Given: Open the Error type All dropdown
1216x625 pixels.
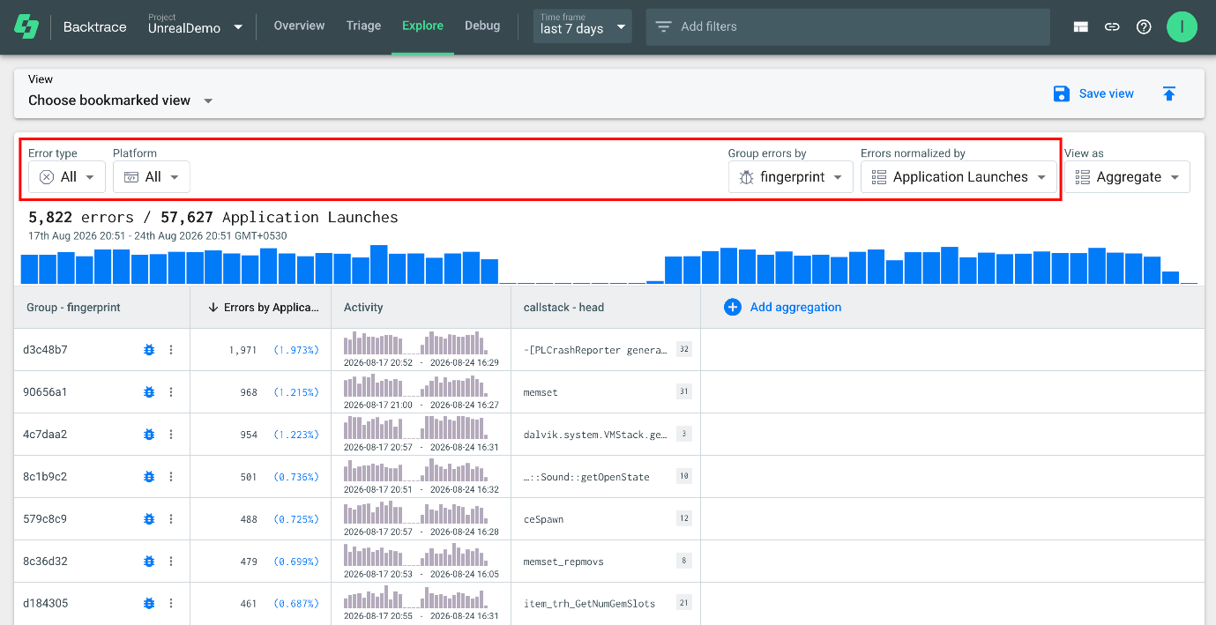Looking at the screenshot, I should [x=67, y=177].
